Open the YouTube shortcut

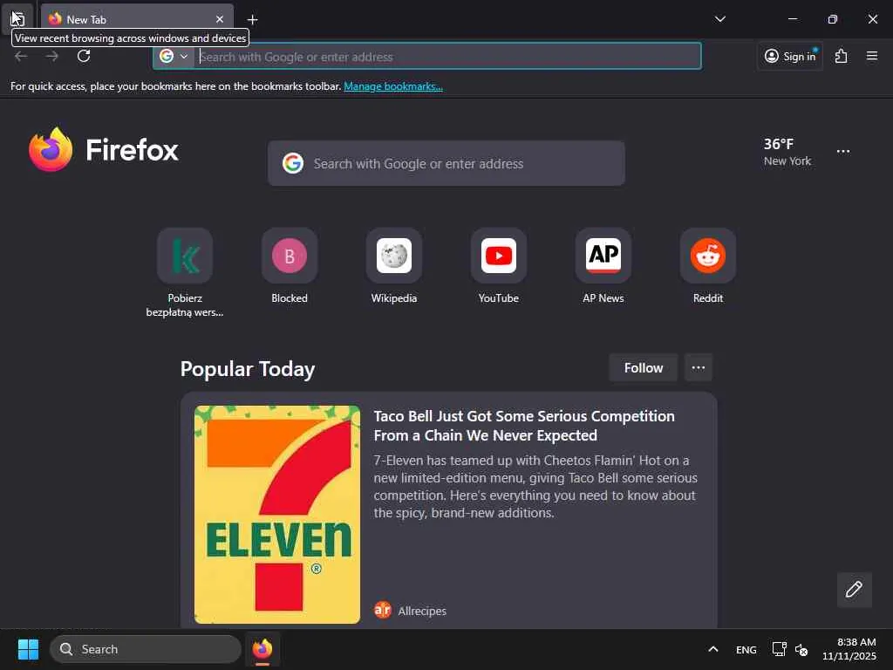498,265
